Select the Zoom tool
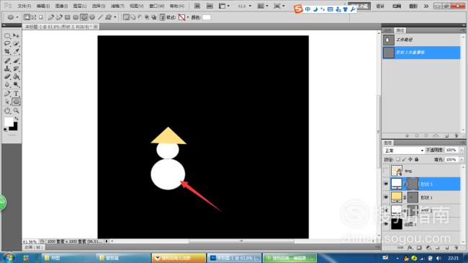The image size is (468, 263). click(x=16, y=111)
